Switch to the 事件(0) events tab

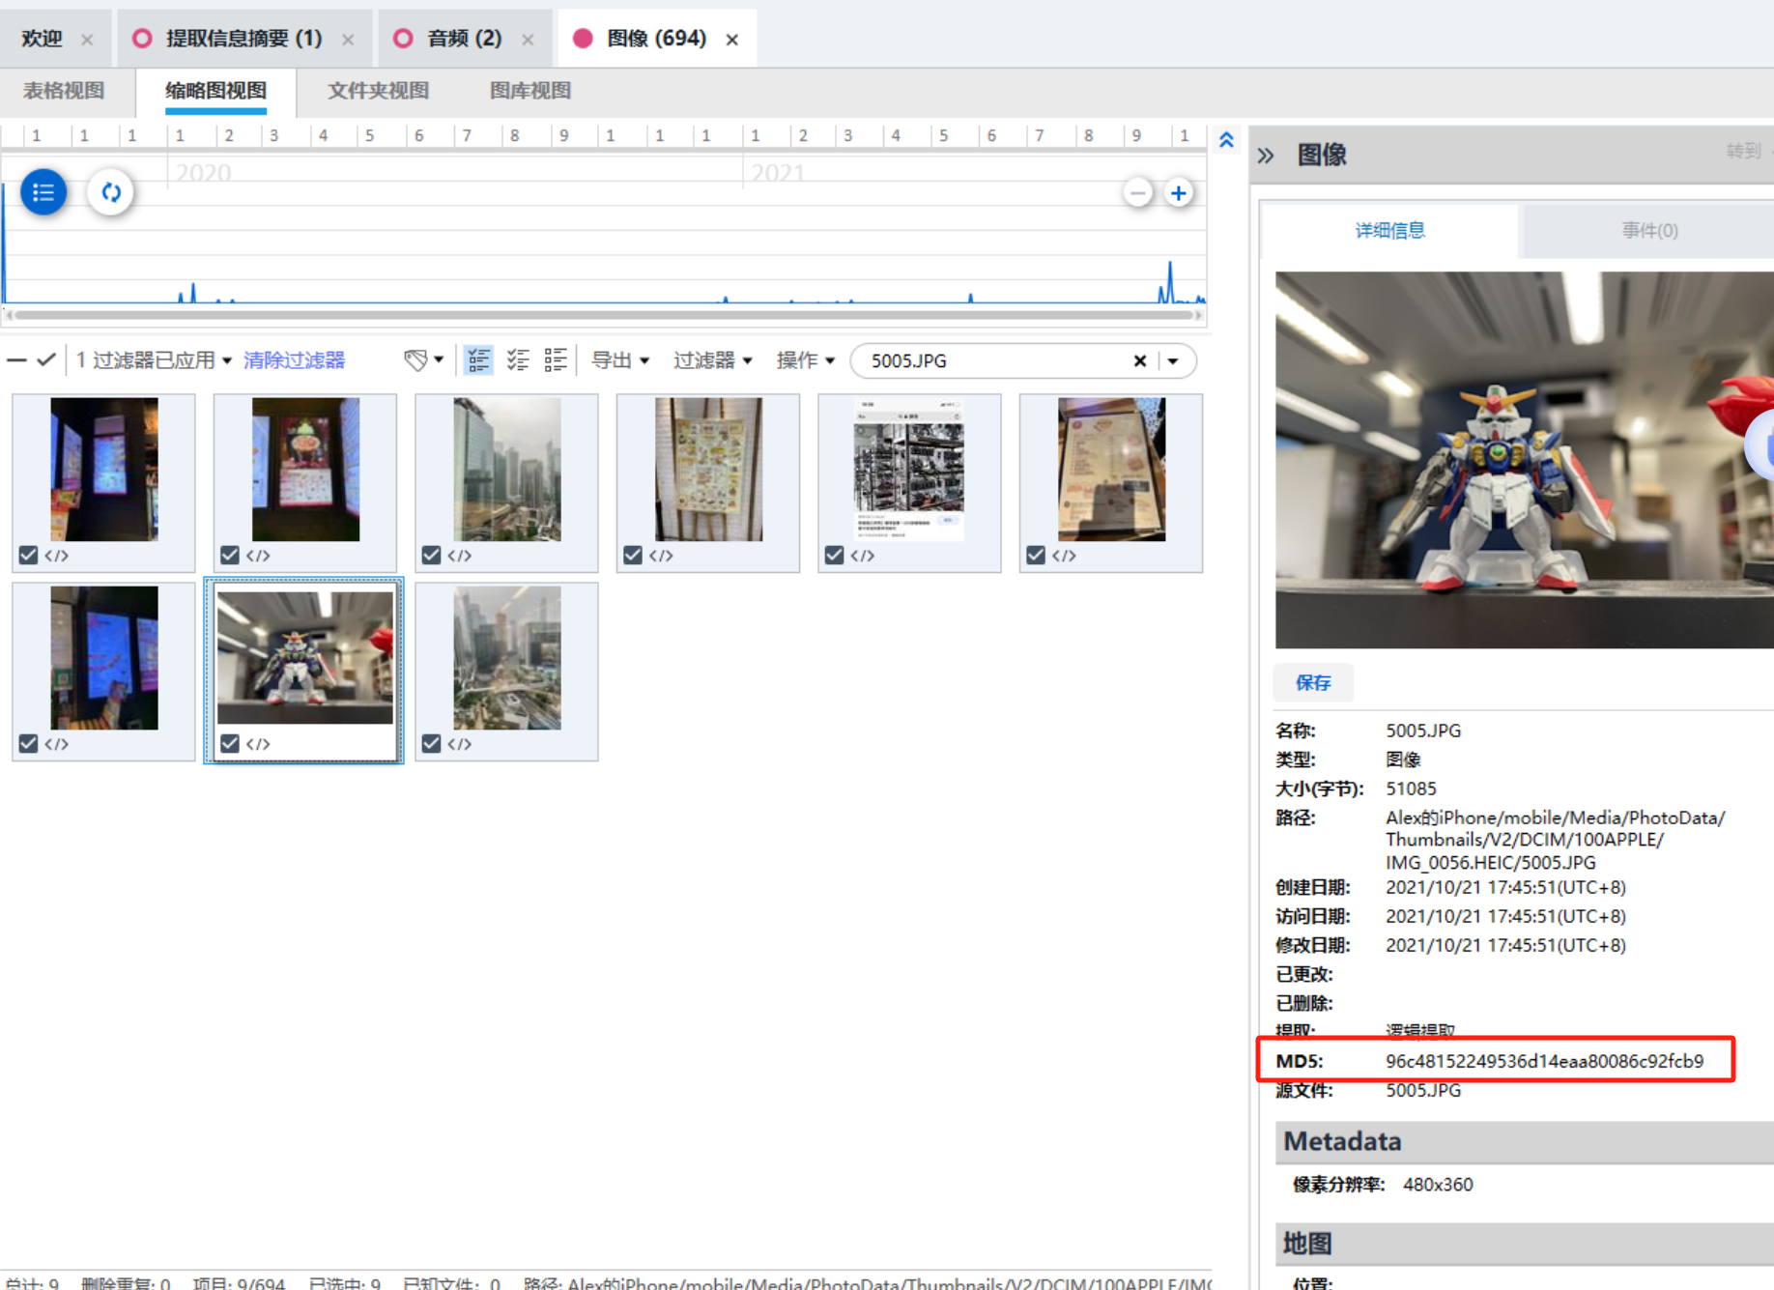click(x=1648, y=231)
